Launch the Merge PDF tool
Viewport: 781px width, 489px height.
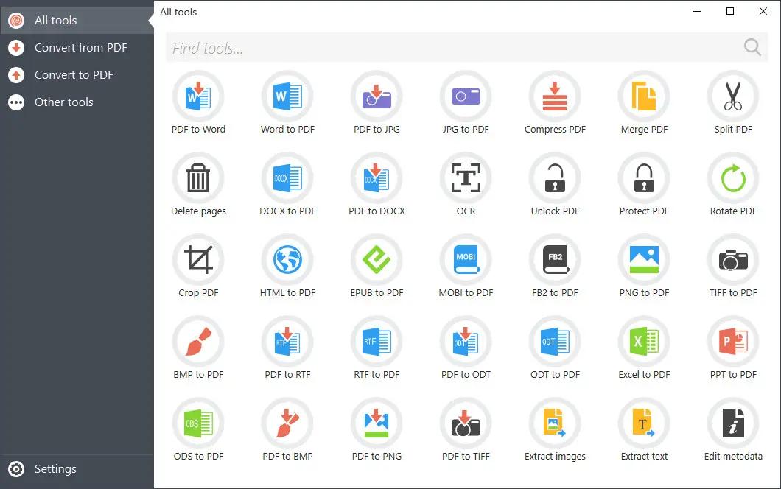[644, 97]
